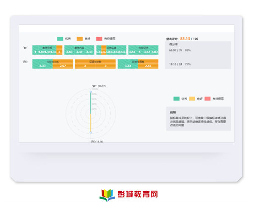Click the 说明 heading in the note box
Viewport: 253px width, 202px height.
pyautogui.click(x=173, y=113)
